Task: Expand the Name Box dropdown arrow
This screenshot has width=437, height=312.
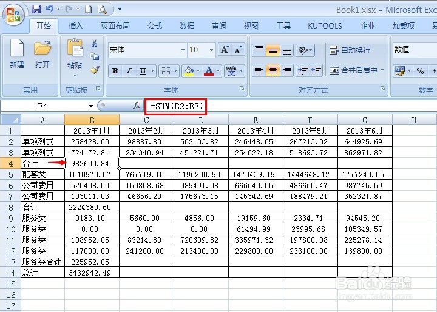Action: (x=91, y=106)
